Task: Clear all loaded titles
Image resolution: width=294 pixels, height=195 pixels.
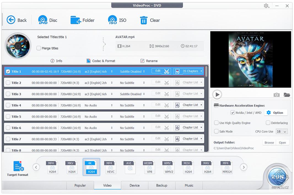Action: 150,20
